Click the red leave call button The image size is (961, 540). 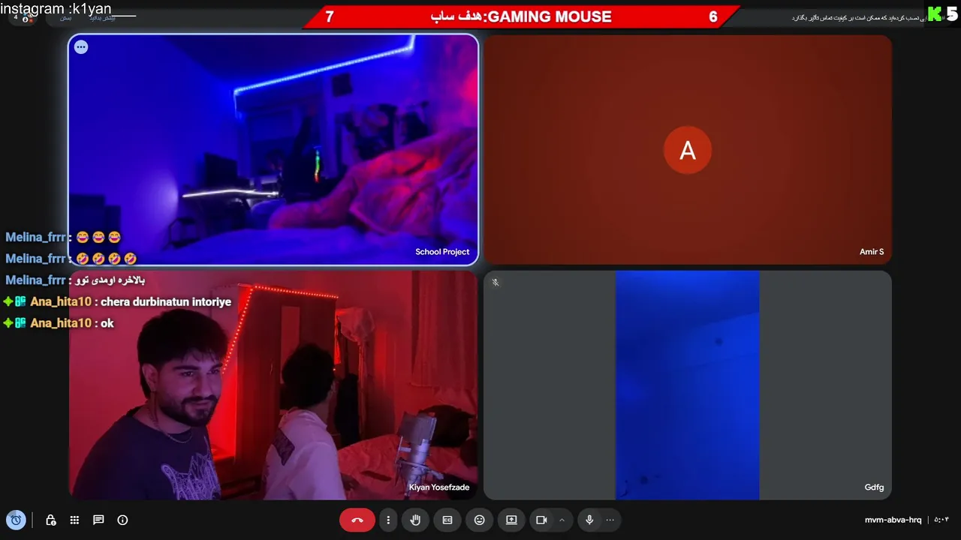pos(357,520)
